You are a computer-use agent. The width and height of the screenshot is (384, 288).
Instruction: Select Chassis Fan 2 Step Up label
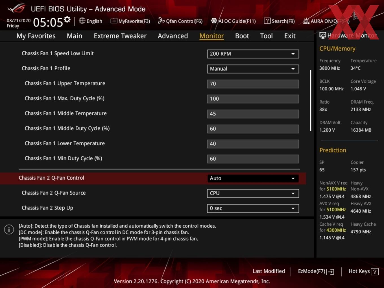click(47, 208)
